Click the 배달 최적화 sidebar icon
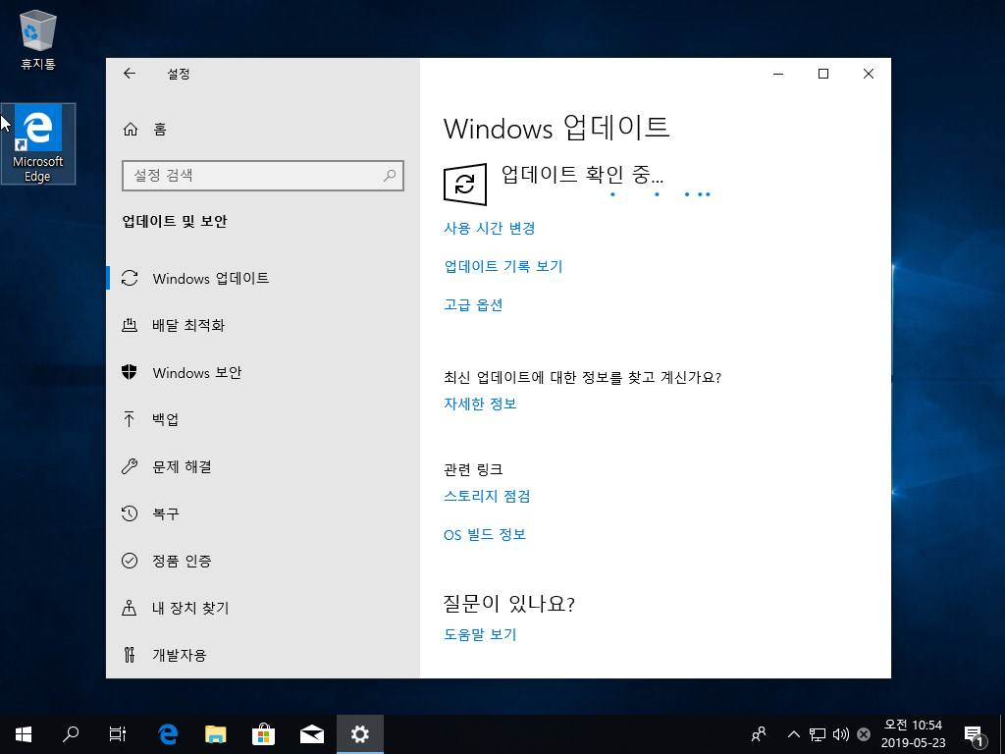 [x=130, y=325]
